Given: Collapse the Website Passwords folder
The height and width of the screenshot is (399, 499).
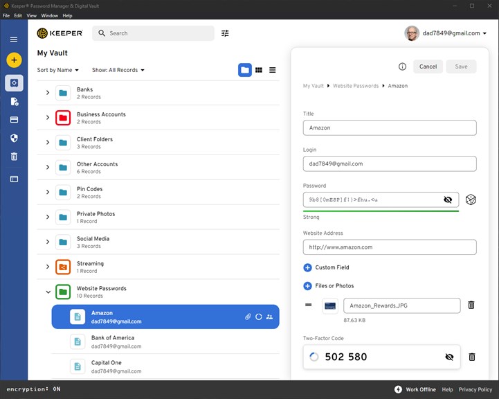Looking at the screenshot, I should point(48,292).
